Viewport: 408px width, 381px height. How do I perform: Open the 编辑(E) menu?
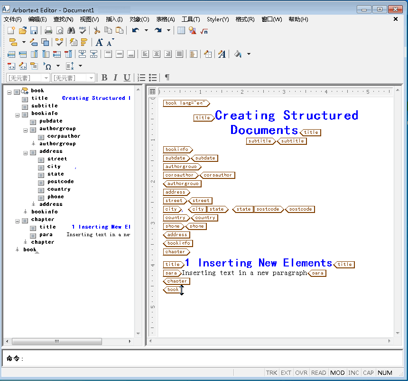[x=37, y=19]
